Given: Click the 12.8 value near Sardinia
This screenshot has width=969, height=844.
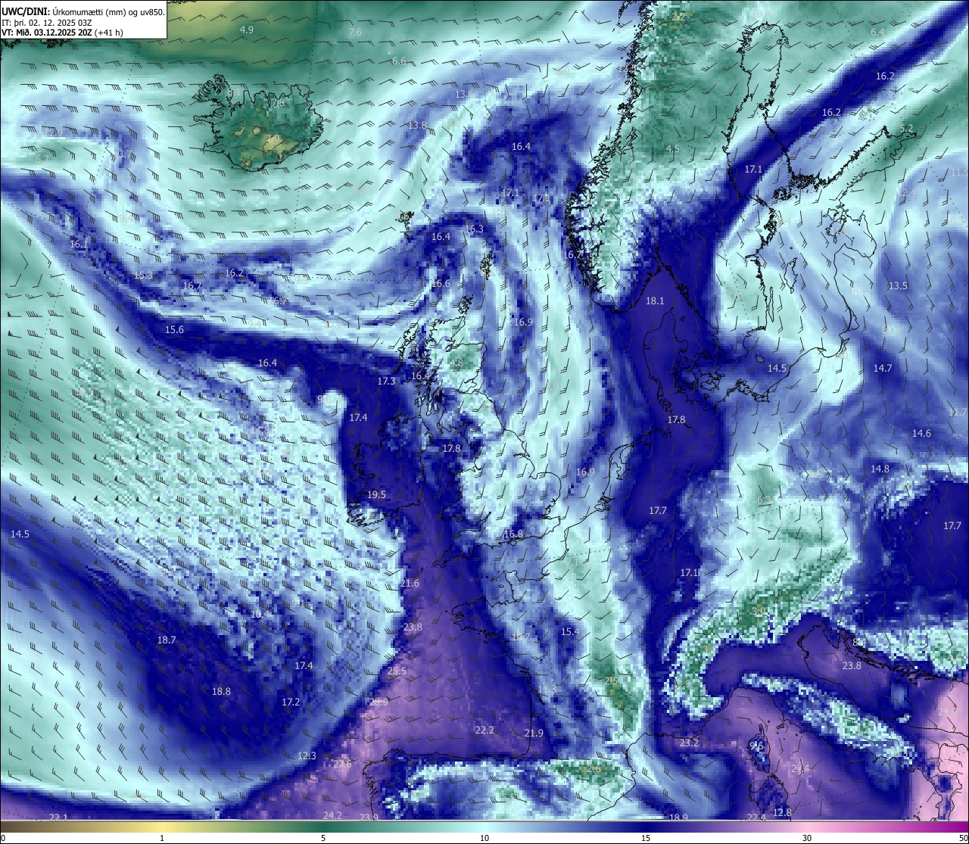Looking at the screenshot, I should pos(782,812).
